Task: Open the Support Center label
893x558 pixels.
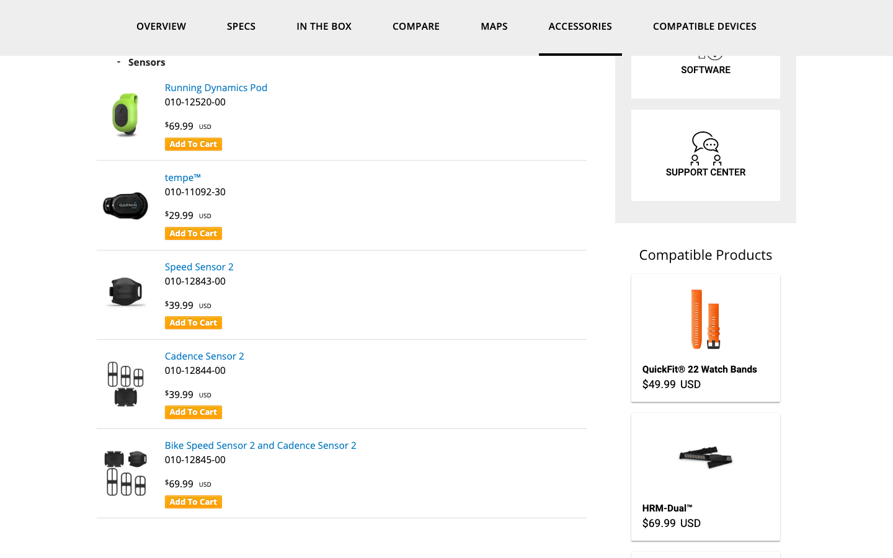Action: pos(706,172)
